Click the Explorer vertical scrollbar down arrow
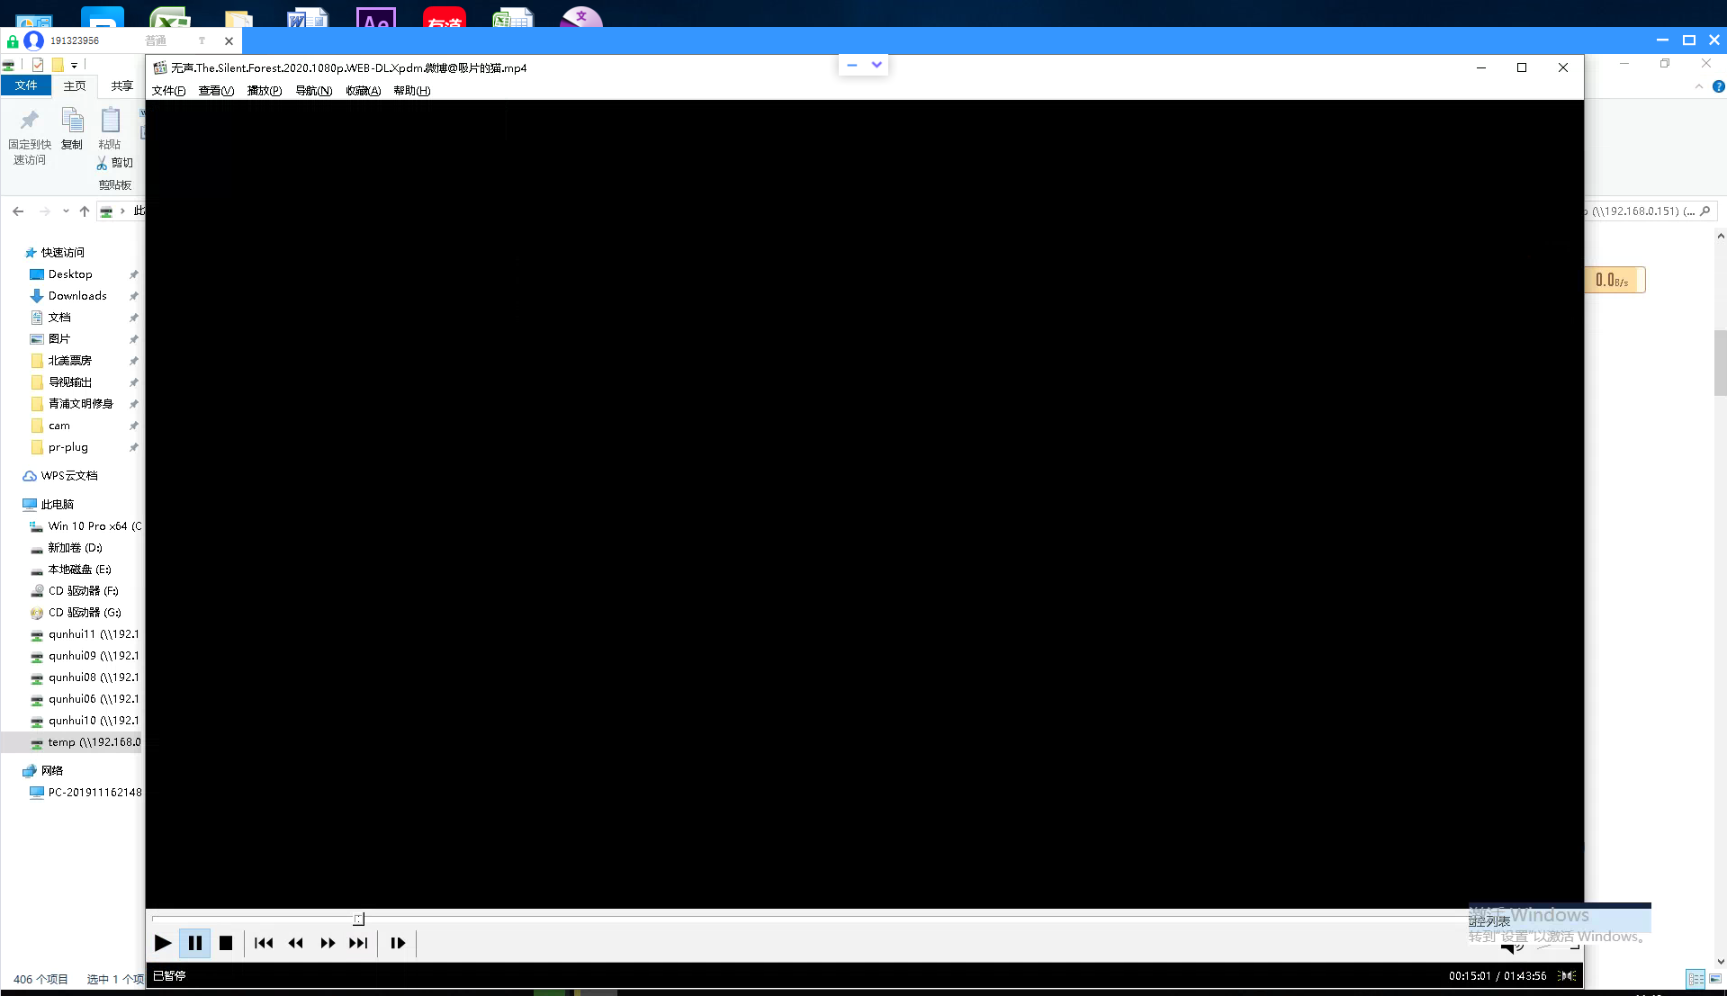The height and width of the screenshot is (996, 1727). coord(1721,961)
